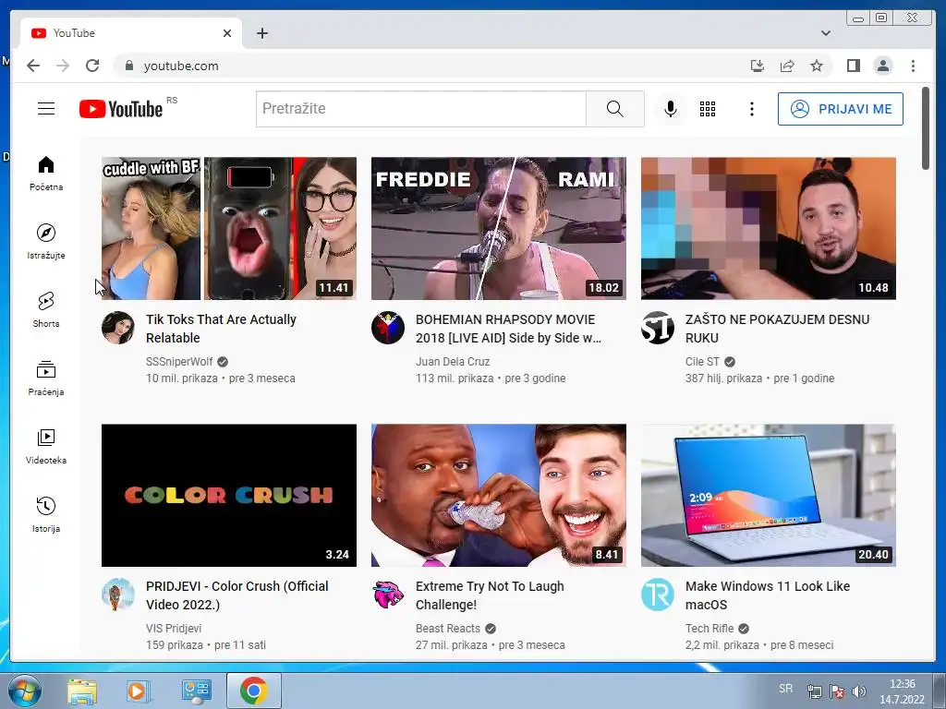Click PRIJAVI ME sign-in button
This screenshot has width=946, height=709.
click(x=841, y=109)
